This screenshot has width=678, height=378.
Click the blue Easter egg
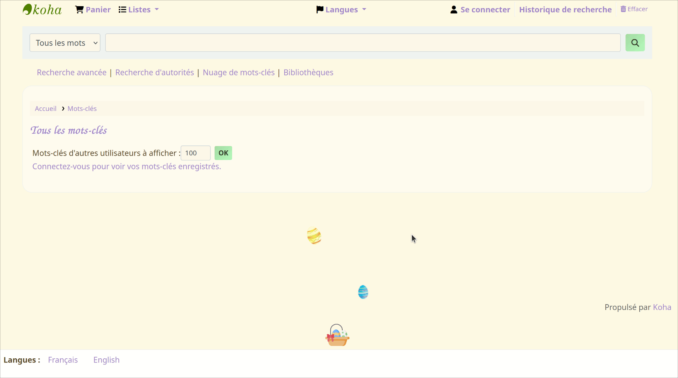point(363,292)
